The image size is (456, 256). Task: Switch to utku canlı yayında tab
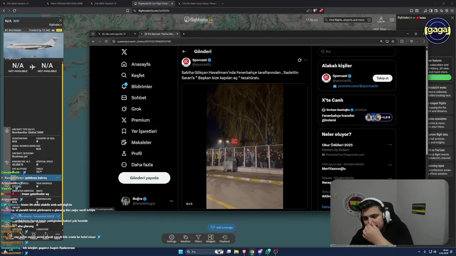point(117,34)
